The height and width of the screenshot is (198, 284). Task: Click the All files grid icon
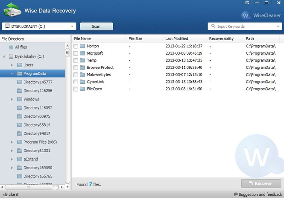pyautogui.click(x=11, y=47)
